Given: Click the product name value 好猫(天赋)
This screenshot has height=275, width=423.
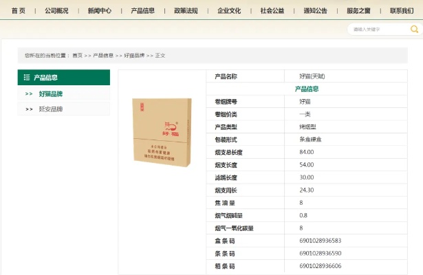Looking at the screenshot, I should click(312, 76).
